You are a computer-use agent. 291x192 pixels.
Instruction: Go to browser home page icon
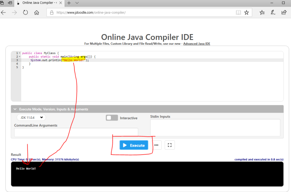point(36,13)
